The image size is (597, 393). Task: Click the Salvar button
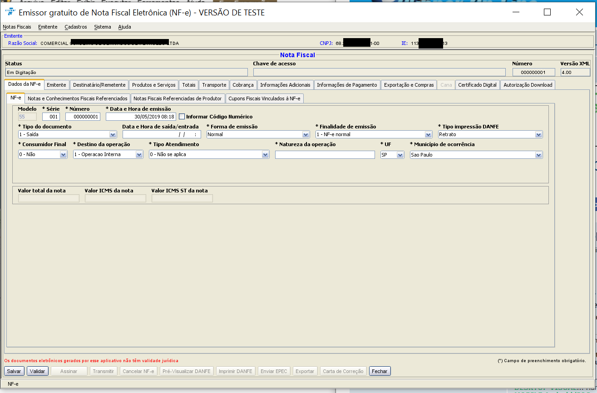pyautogui.click(x=14, y=371)
